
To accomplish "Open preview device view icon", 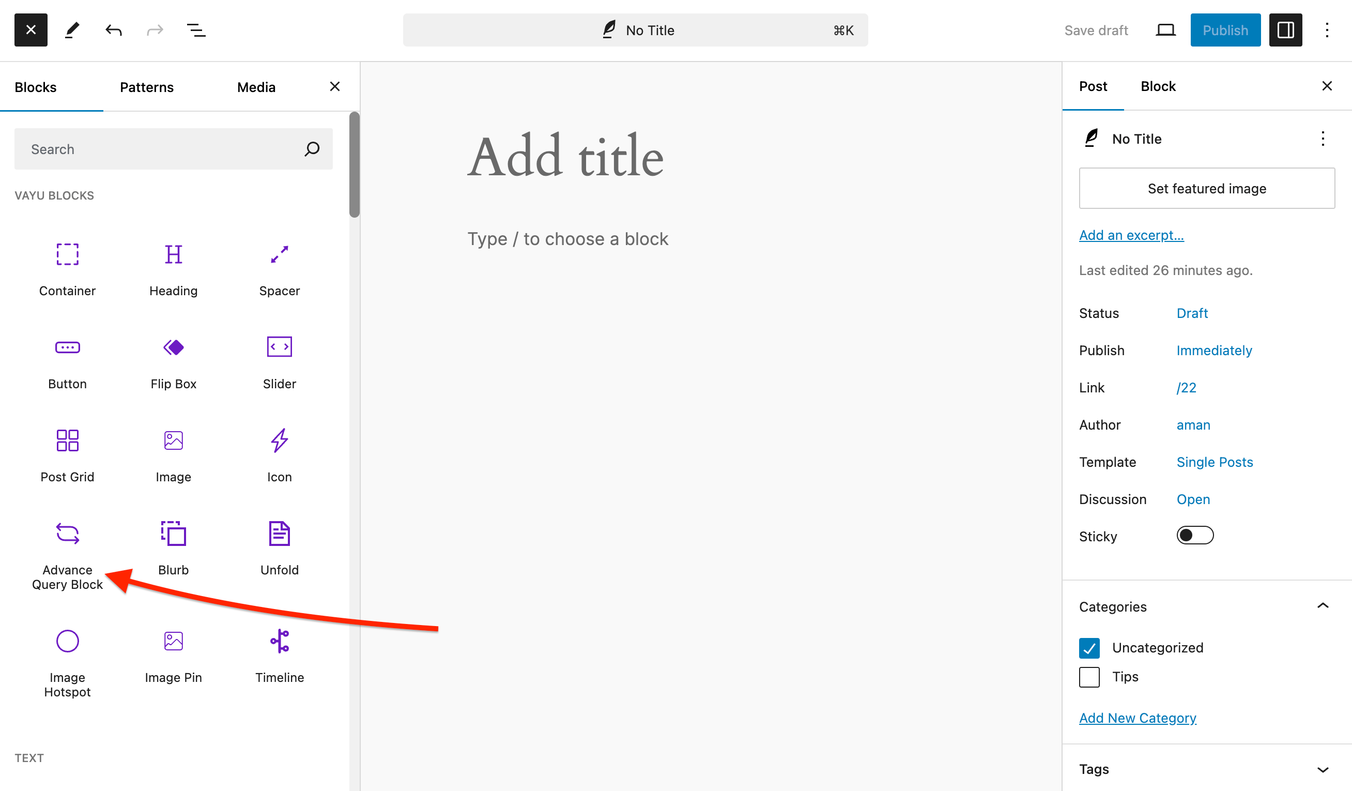I will pyautogui.click(x=1165, y=30).
